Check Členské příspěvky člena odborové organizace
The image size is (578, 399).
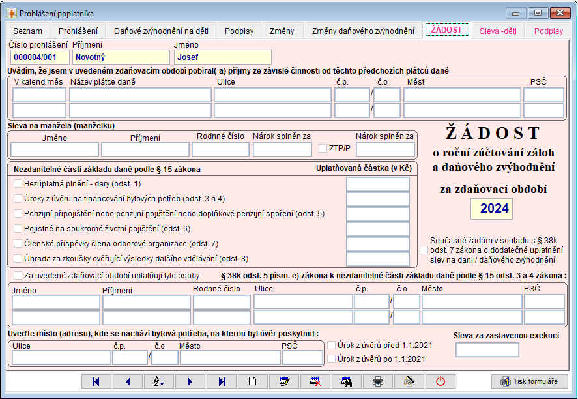coord(18,243)
